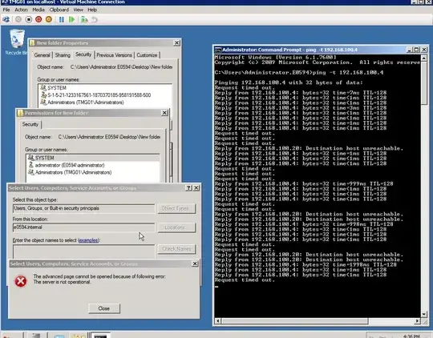Click the Command Prompt title bar icon
The image size is (433, 338).
point(218,50)
